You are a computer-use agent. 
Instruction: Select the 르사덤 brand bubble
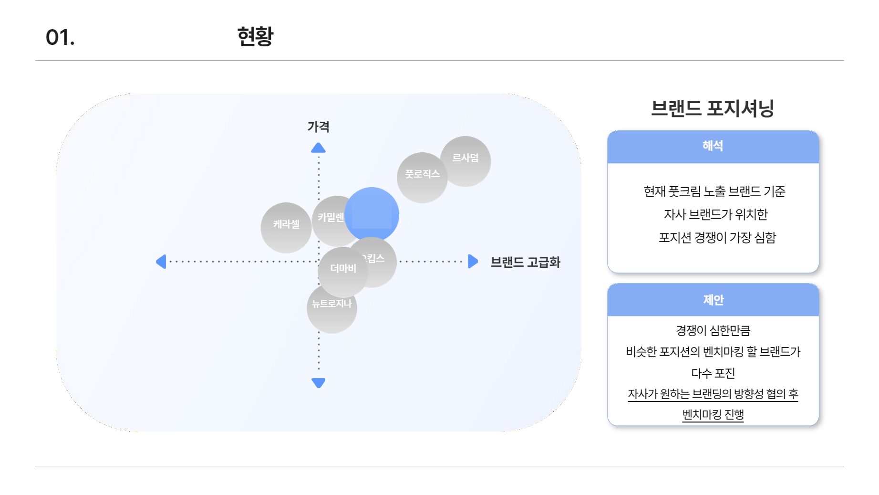coord(465,161)
